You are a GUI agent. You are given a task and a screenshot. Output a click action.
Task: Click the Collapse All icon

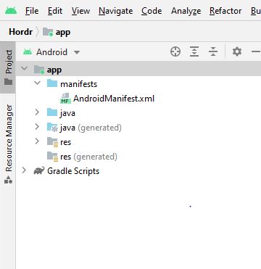213,51
